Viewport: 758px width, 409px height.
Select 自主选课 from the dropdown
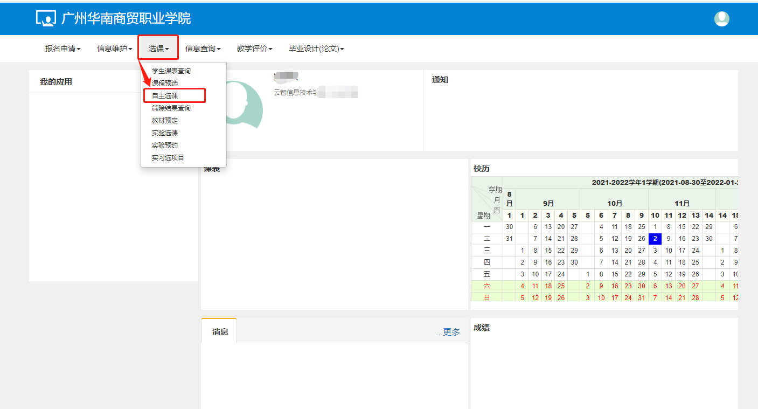click(165, 96)
